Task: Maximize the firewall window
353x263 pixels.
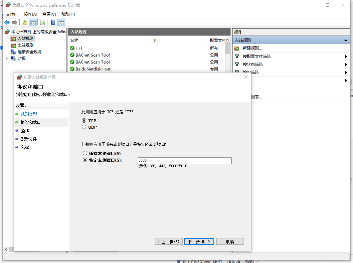Action: 327,5
